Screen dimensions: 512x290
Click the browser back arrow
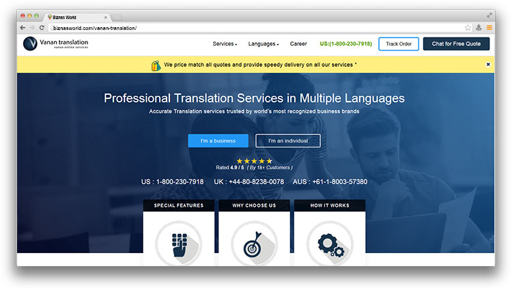point(23,28)
